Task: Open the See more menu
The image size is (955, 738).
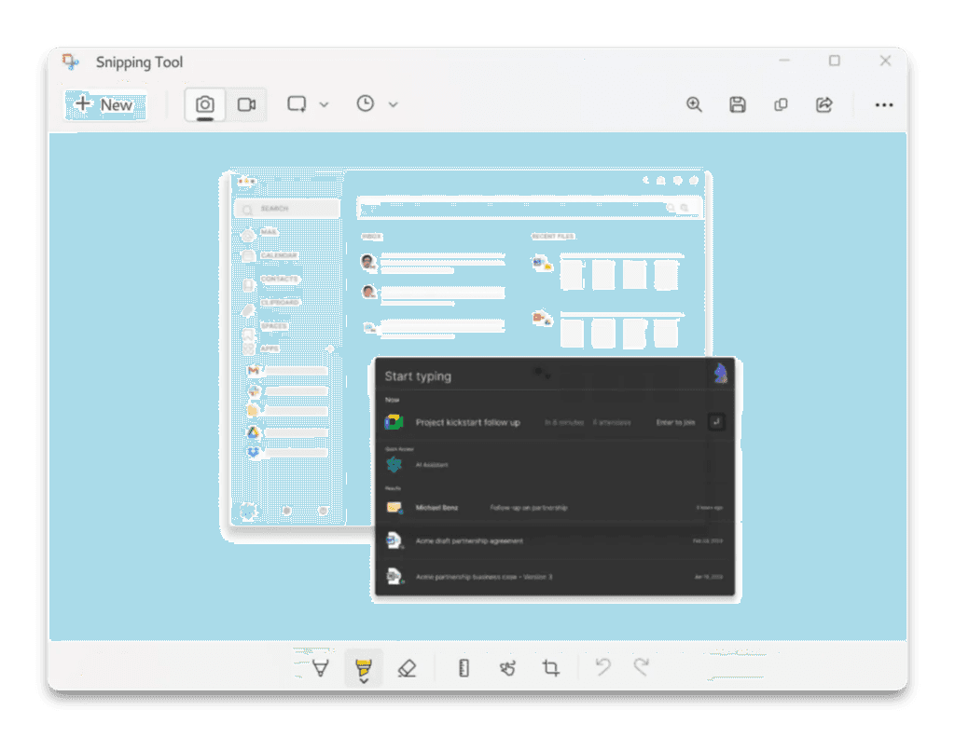Action: pyautogui.click(x=883, y=104)
